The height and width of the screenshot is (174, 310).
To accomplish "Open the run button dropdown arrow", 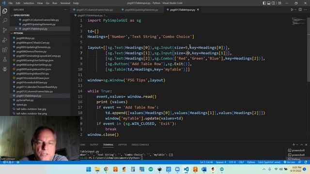I will 295,10.
